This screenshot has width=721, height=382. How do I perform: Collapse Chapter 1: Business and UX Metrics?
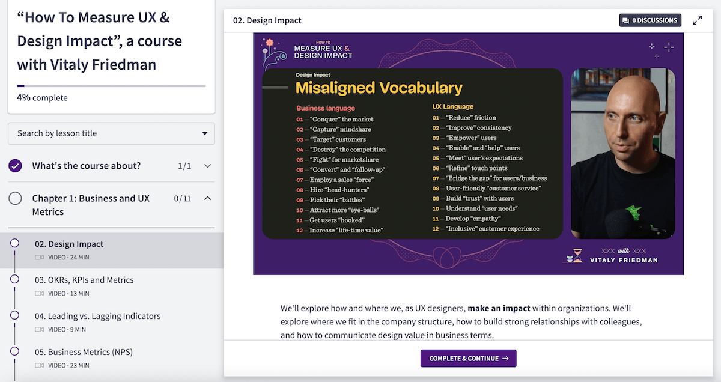click(208, 198)
